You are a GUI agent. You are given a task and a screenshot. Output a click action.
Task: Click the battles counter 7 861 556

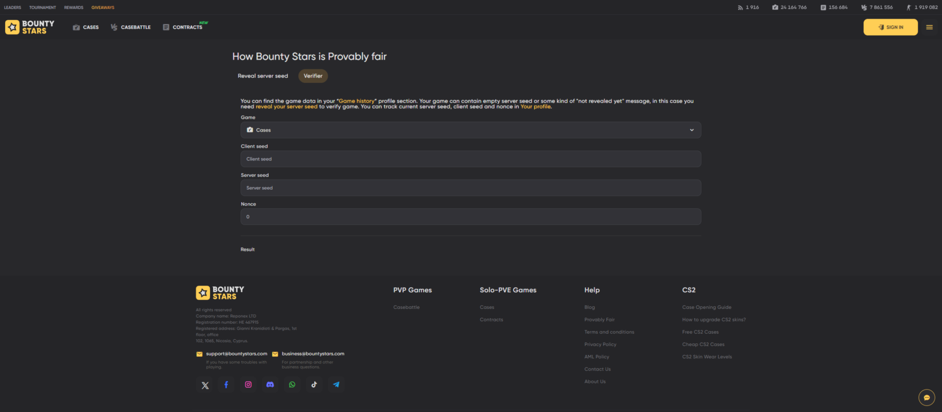pyautogui.click(x=877, y=7)
